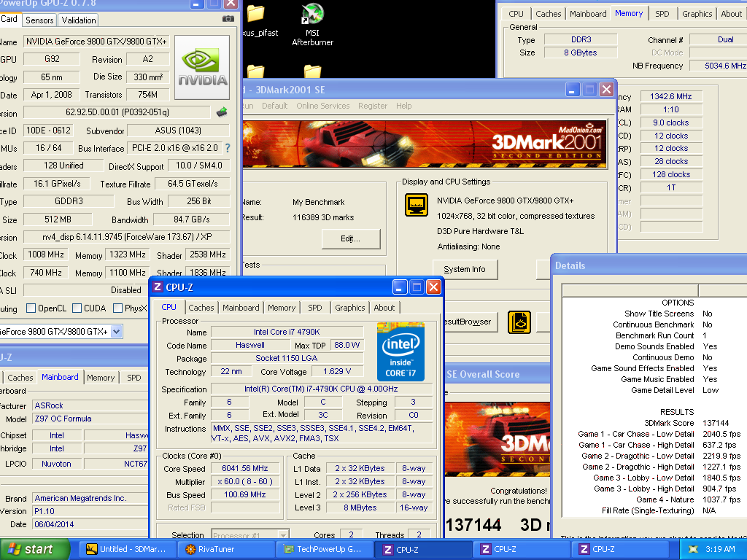The width and height of the screenshot is (747, 560).
Task: Click the Intel Core i7 badge in CPU-Z
Action: pyautogui.click(x=400, y=351)
